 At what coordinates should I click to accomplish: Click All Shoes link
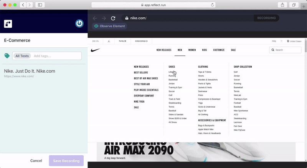click(172, 122)
